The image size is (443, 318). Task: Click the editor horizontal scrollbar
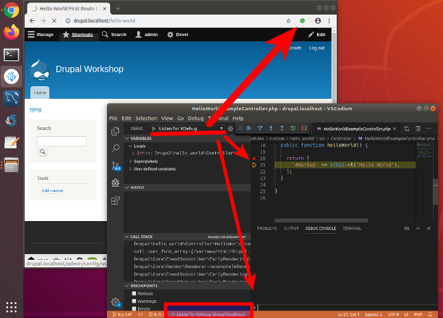click(321, 220)
